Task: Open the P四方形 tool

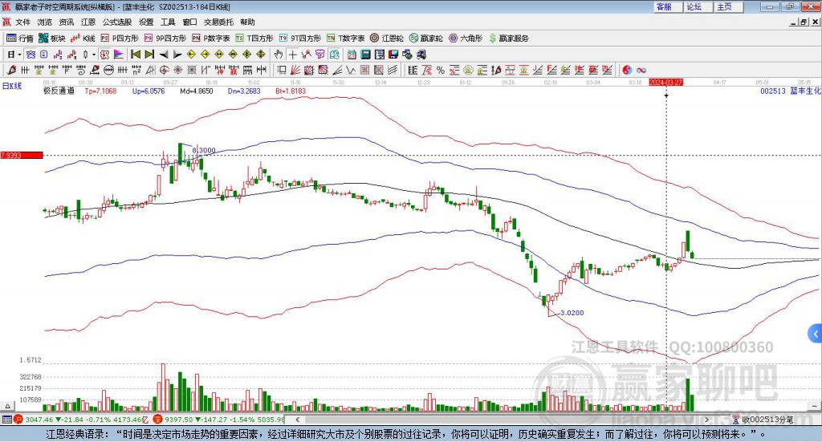Action: pyautogui.click(x=120, y=39)
